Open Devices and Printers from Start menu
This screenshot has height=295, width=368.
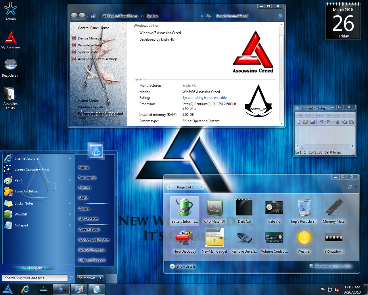(94, 240)
